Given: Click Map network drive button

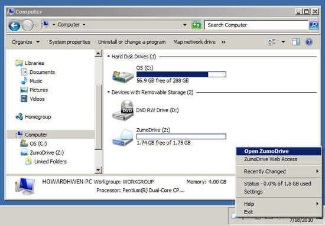Looking at the screenshot, I should [x=194, y=42].
